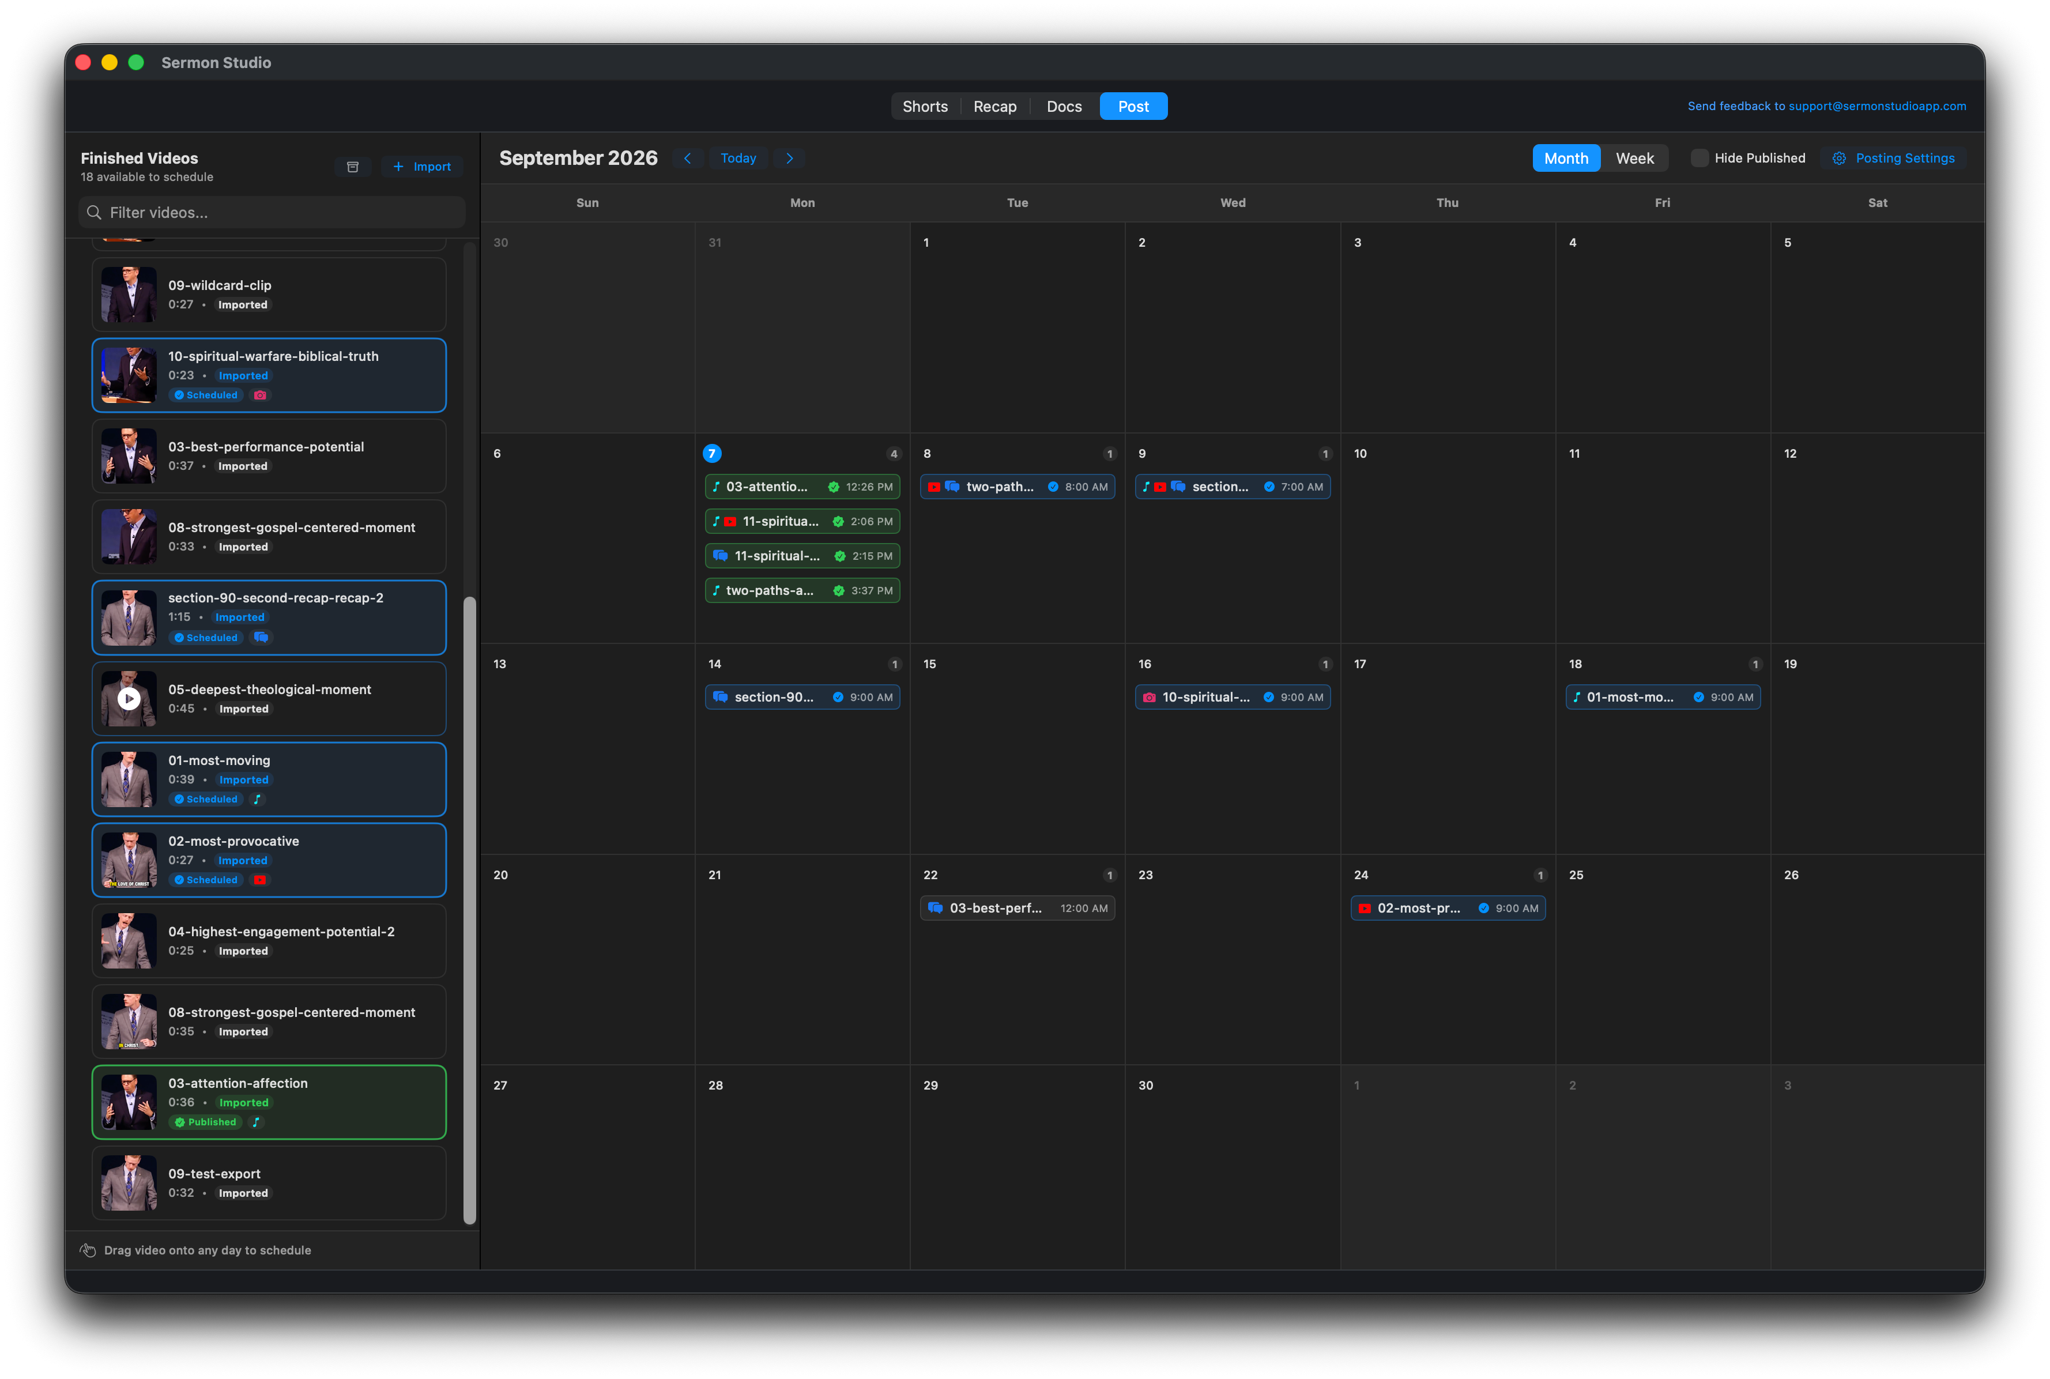
Task: Click TikTok icon on 01-most-mo event Sept 18
Action: pos(1577,698)
